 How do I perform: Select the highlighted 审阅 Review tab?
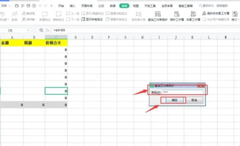124,6
